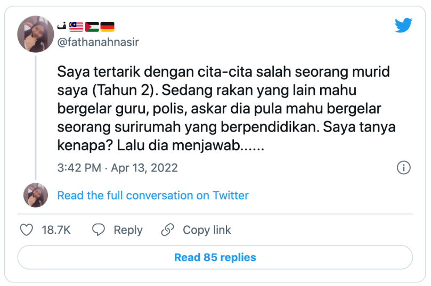431x286 pixels.
Task: Click the Malaysian flag emoji in the display name
Action: (x=76, y=27)
